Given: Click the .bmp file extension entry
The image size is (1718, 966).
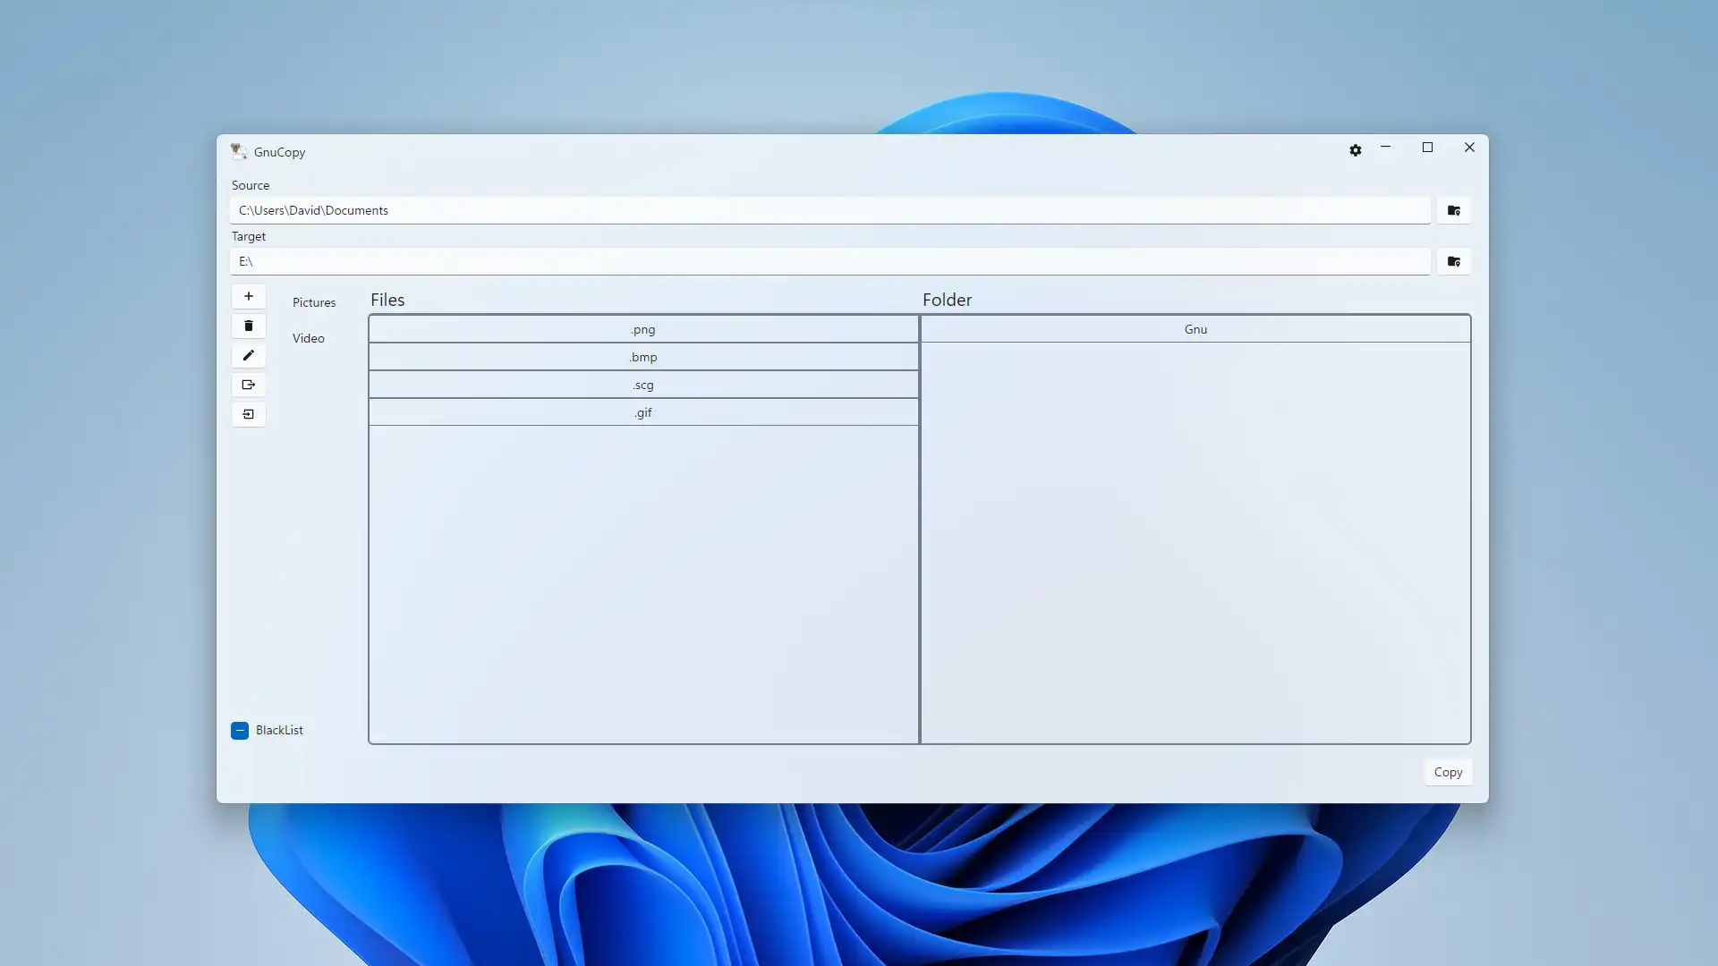Looking at the screenshot, I should pyautogui.click(x=643, y=356).
